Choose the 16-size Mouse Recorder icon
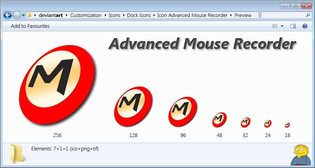This screenshot has width=315, height=168. coord(287,125)
